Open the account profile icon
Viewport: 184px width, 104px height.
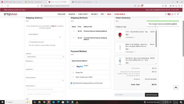pos(172,14)
